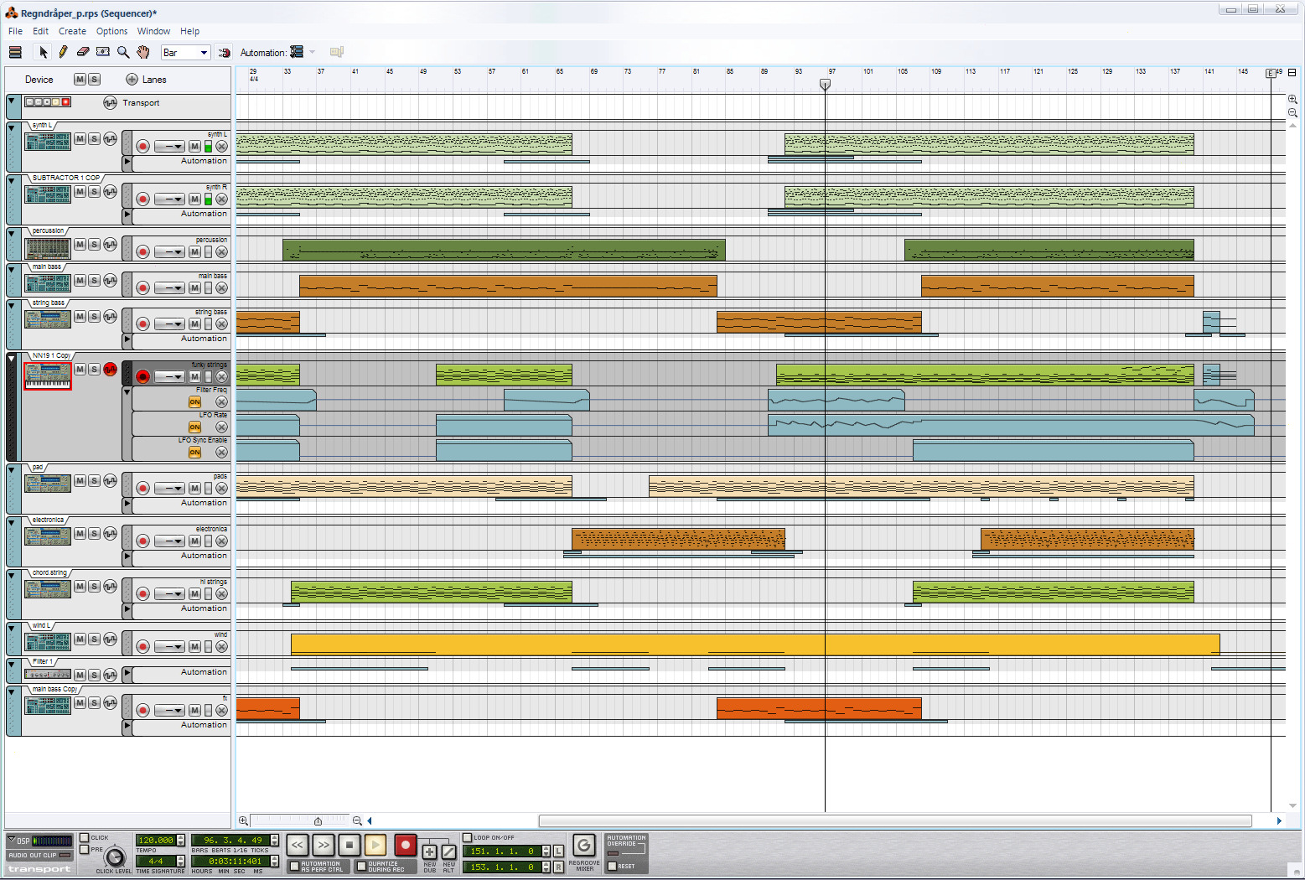Add a new lane with the plus icon

[132, 80]
